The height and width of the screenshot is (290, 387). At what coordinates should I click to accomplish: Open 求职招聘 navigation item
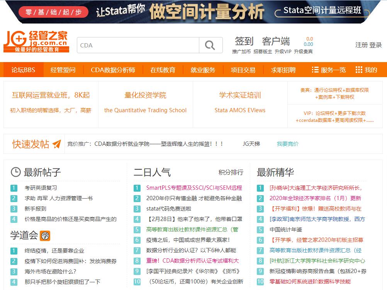(x=283, y=70)
